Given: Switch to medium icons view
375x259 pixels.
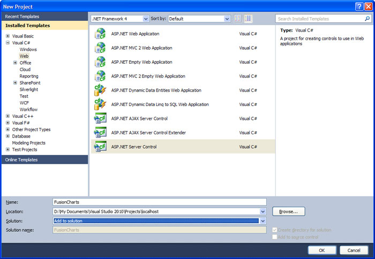Looking at the screenshot, I should (x=248, y=18).
